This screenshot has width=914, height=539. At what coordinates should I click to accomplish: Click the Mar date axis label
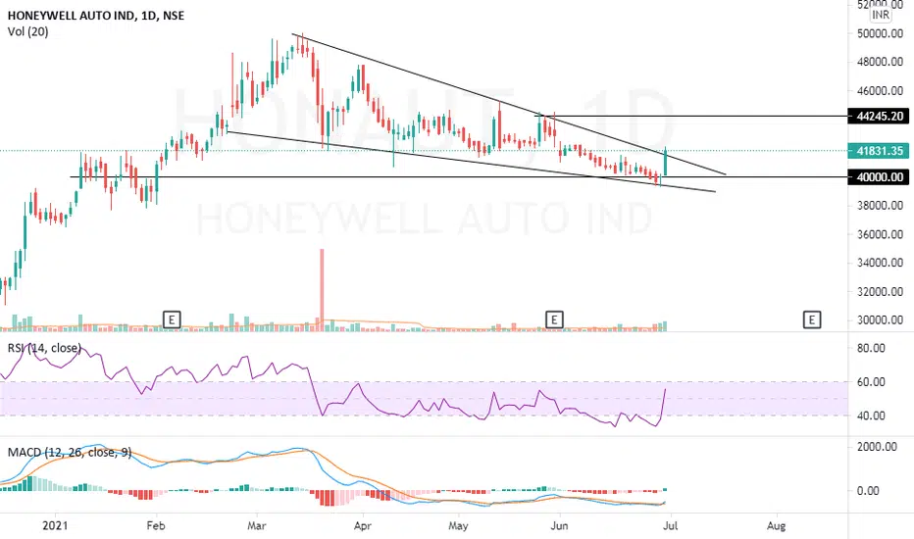(x=257, y=525)
